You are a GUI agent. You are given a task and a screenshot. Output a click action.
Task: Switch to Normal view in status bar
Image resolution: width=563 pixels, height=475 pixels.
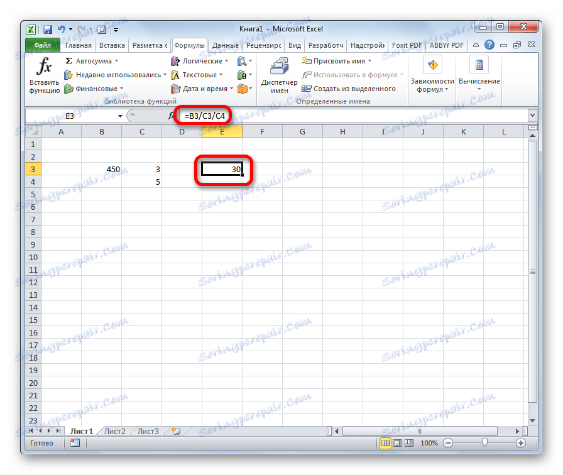coord(385,443)
